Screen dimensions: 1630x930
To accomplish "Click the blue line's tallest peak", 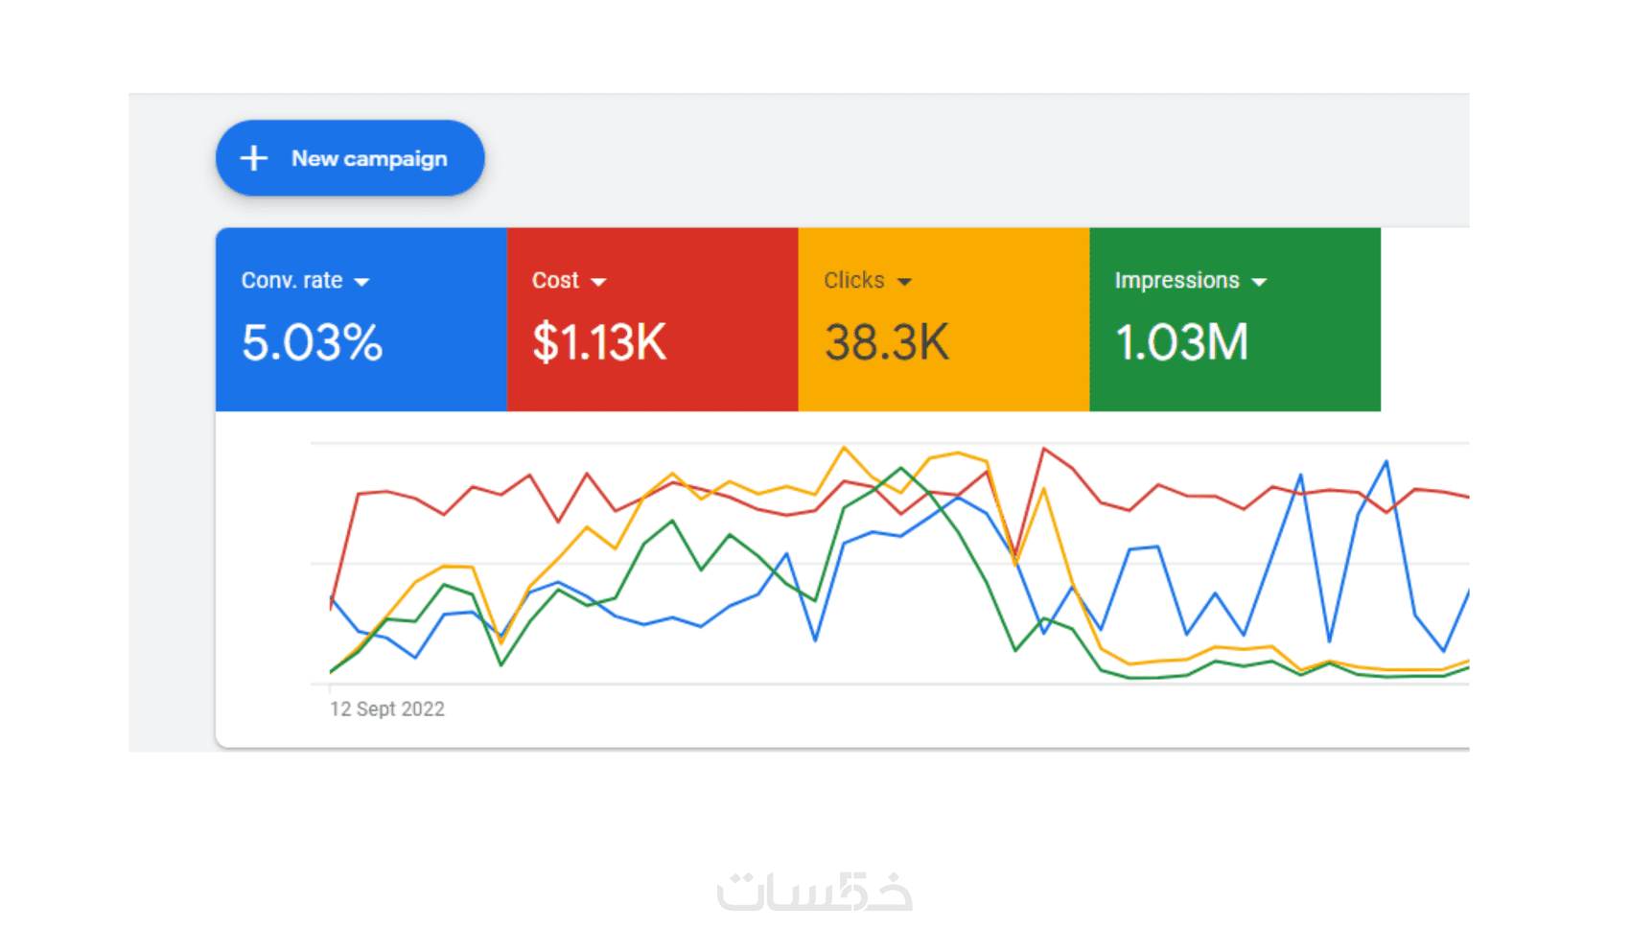I will (x=1385, y=462).
